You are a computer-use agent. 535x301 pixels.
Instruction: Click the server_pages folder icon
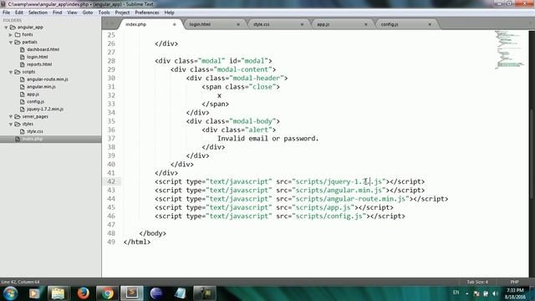point(18,116)
